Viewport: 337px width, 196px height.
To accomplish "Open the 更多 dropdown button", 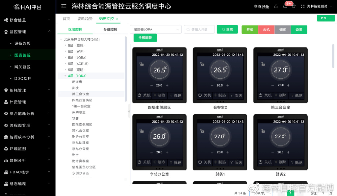I will (326, 18).
